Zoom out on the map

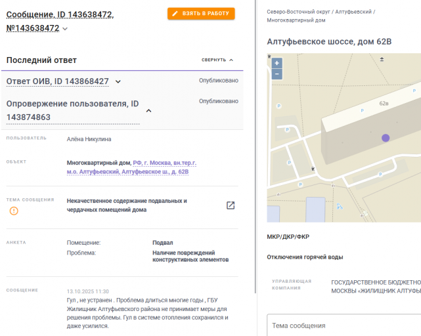coord(277,74)
